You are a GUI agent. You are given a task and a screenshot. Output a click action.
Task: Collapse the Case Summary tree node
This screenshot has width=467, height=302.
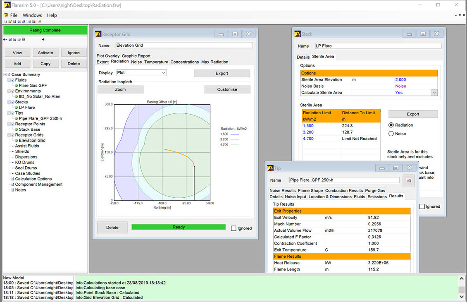pyautogui.click(x=5, y=74)
